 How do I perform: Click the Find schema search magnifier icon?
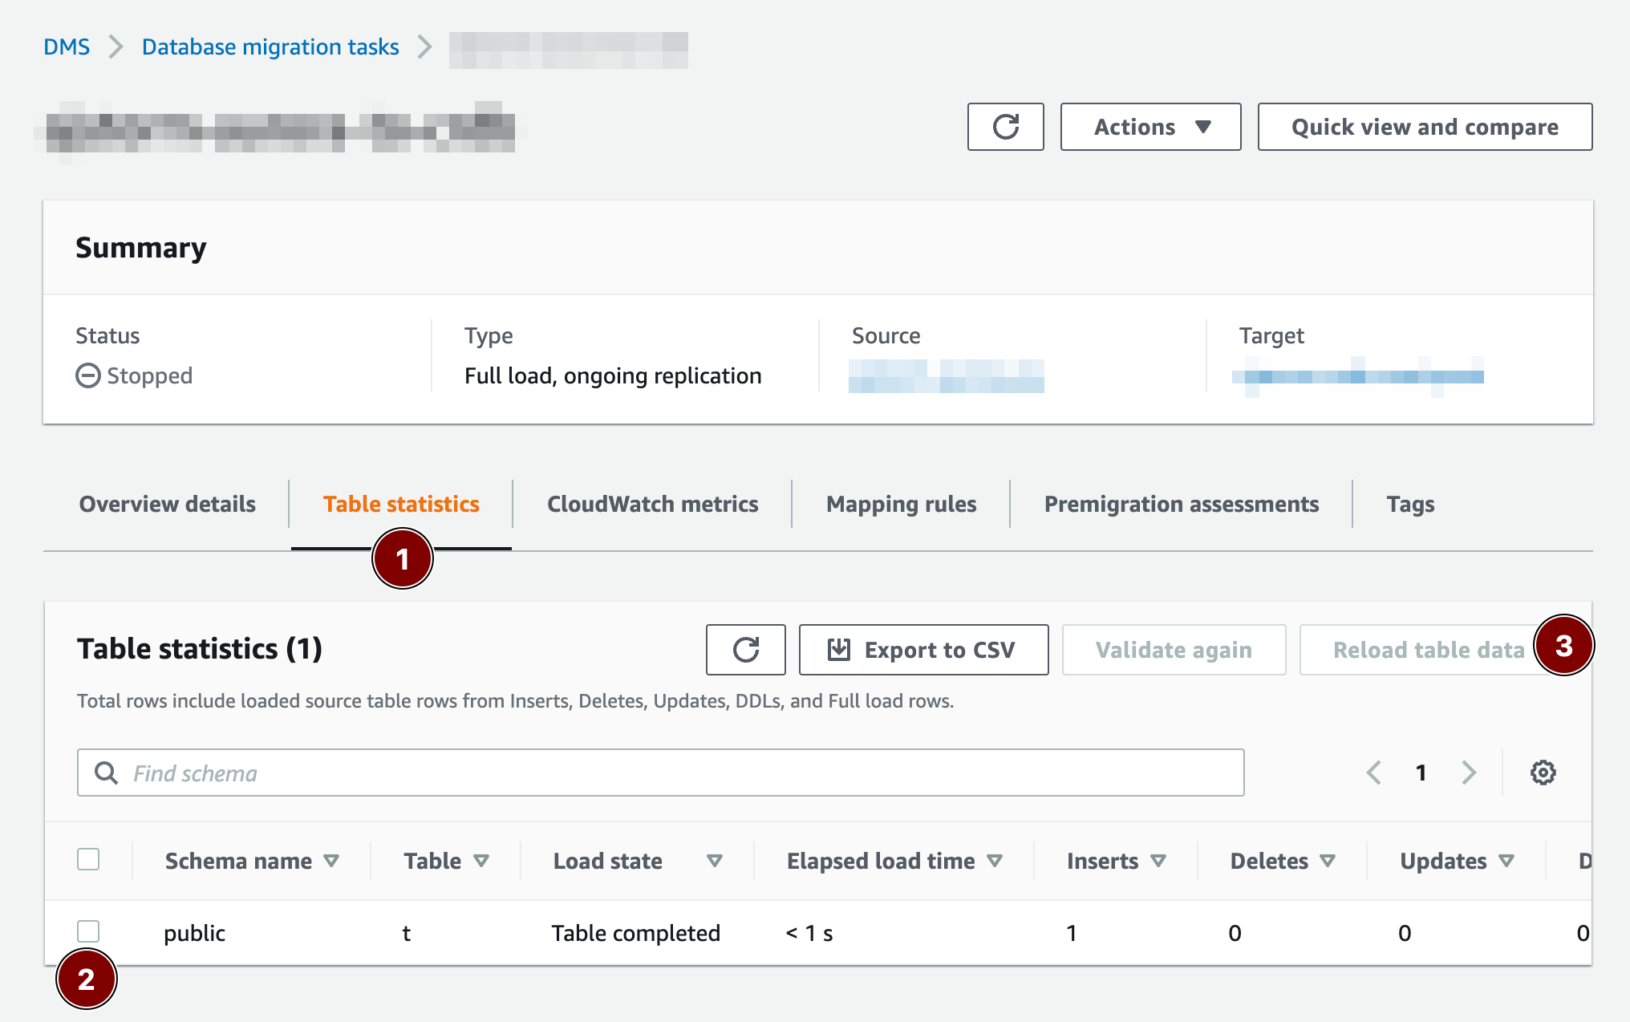click(106, 773)
